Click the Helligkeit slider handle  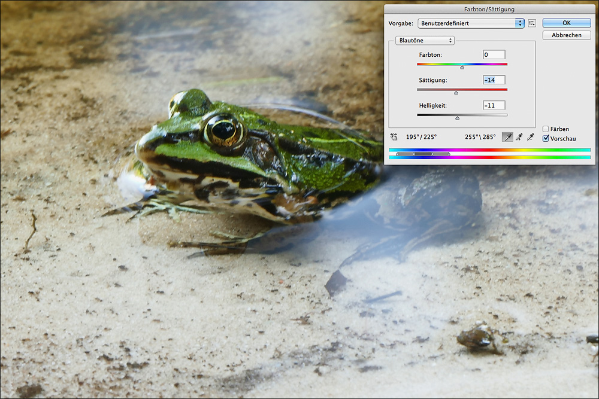[457, 118]
